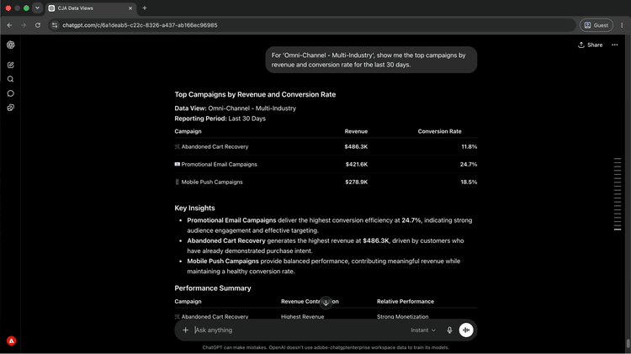Open the chats bubble icon in sidebar
This screenshot has width=631, height=354.
(10, 93)
